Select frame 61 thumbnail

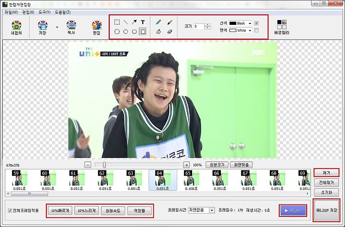click(x=77, y=180)
